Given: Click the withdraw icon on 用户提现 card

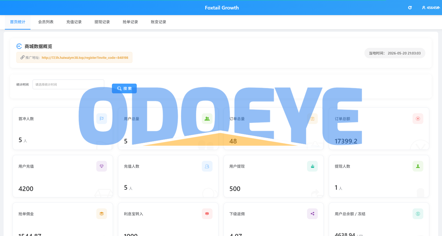Looking at the screenshot, I should [x=312, y=166].
